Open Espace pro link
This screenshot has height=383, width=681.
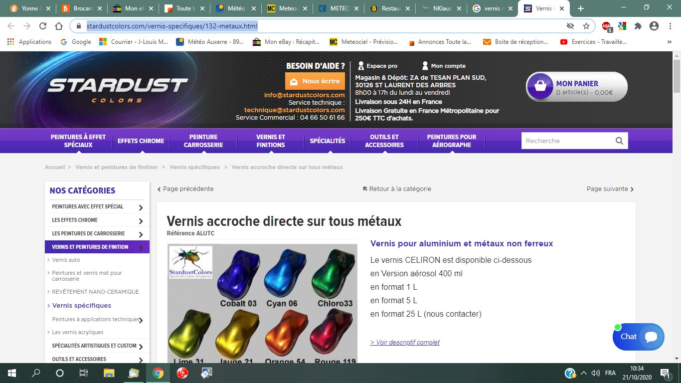pyautogui.click(x=377, y=66)
